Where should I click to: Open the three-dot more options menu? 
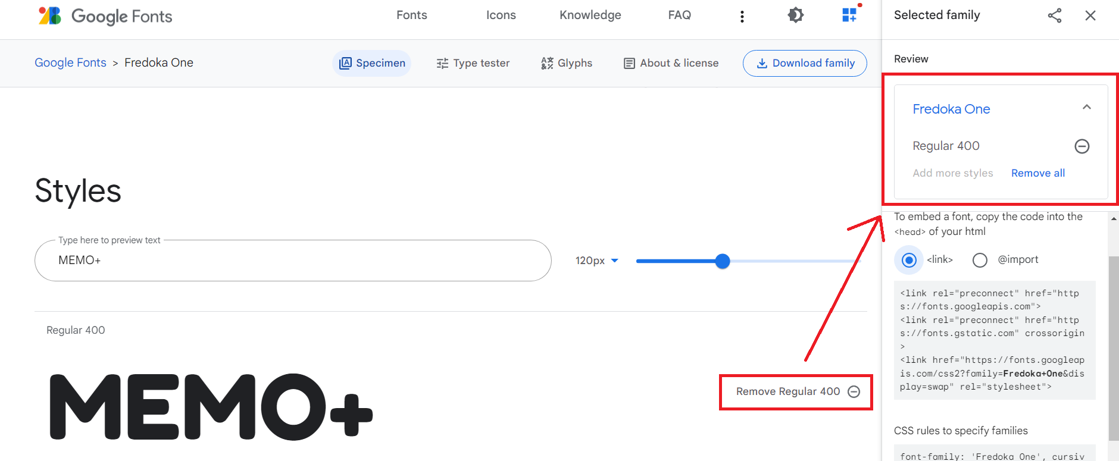[x=742, y=17]
